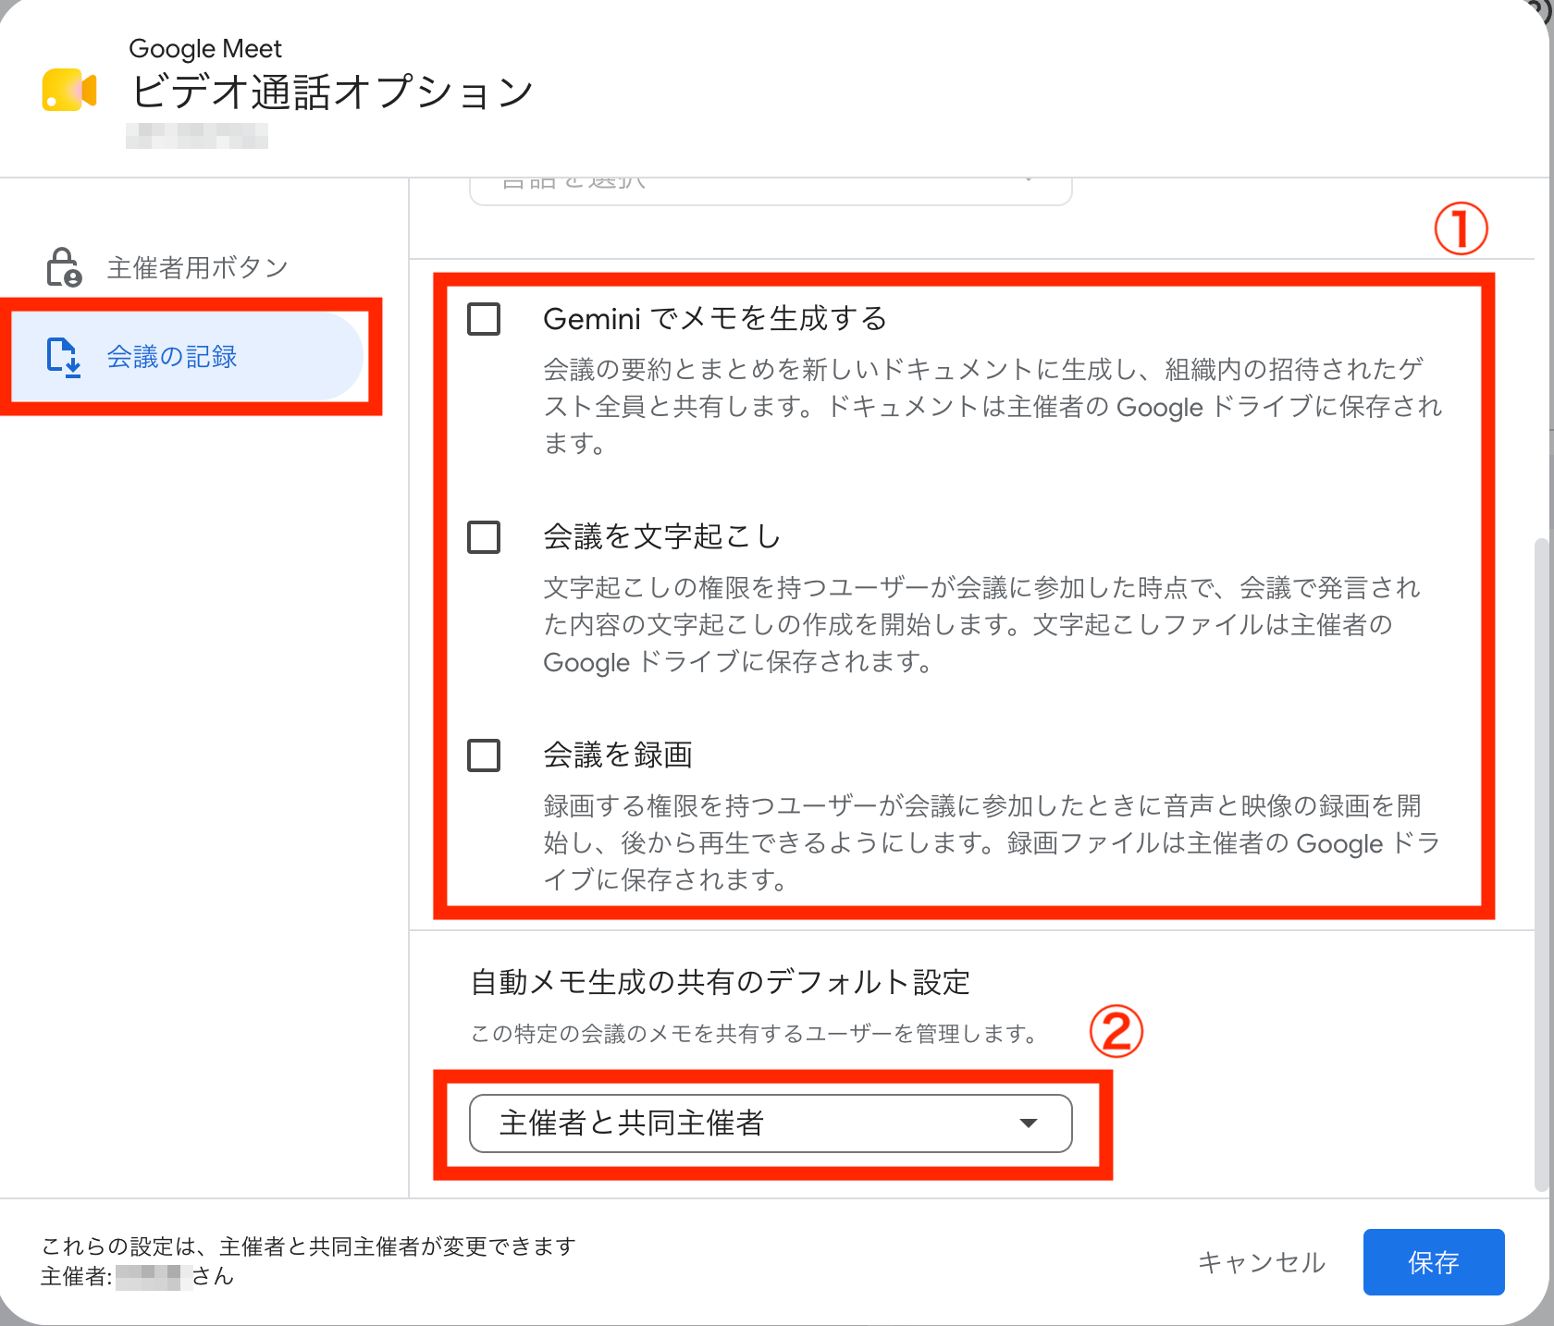
Task: Enable Gemini でメモを生成する checkbox
Action: [484, 319]
